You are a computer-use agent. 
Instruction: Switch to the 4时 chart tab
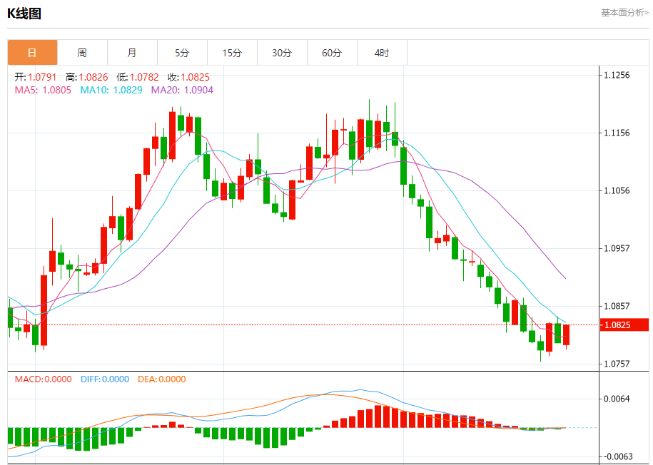pos(382,53)
